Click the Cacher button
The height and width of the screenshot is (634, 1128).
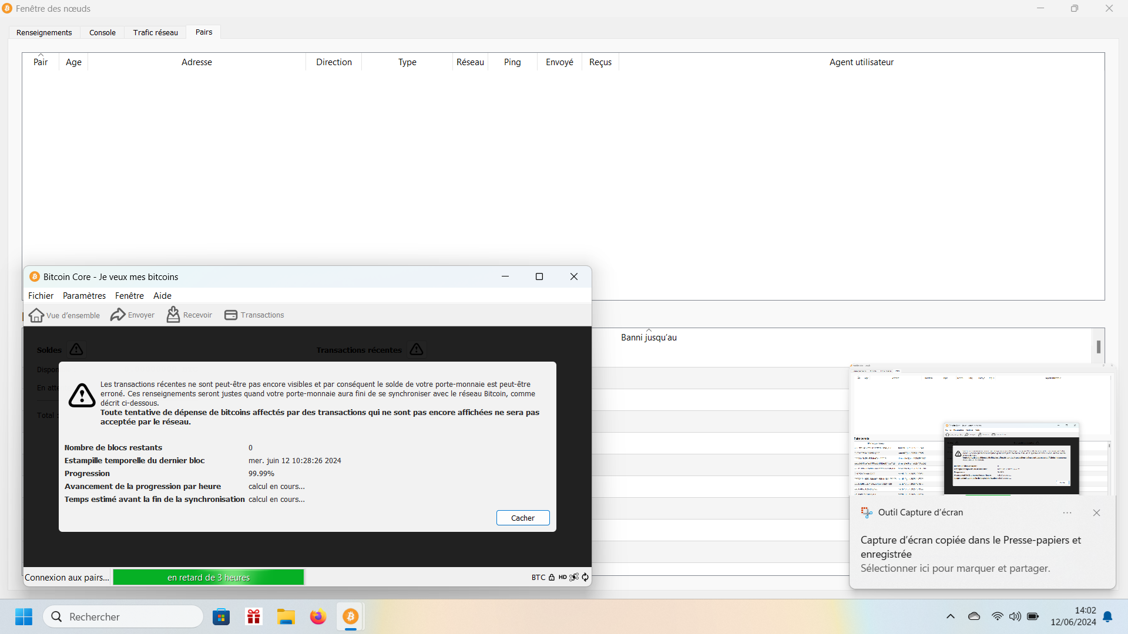coord(523,518)
